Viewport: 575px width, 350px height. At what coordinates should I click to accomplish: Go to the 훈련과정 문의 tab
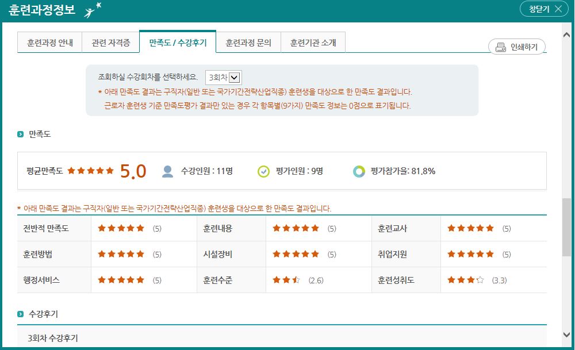(x=248, y=43)
